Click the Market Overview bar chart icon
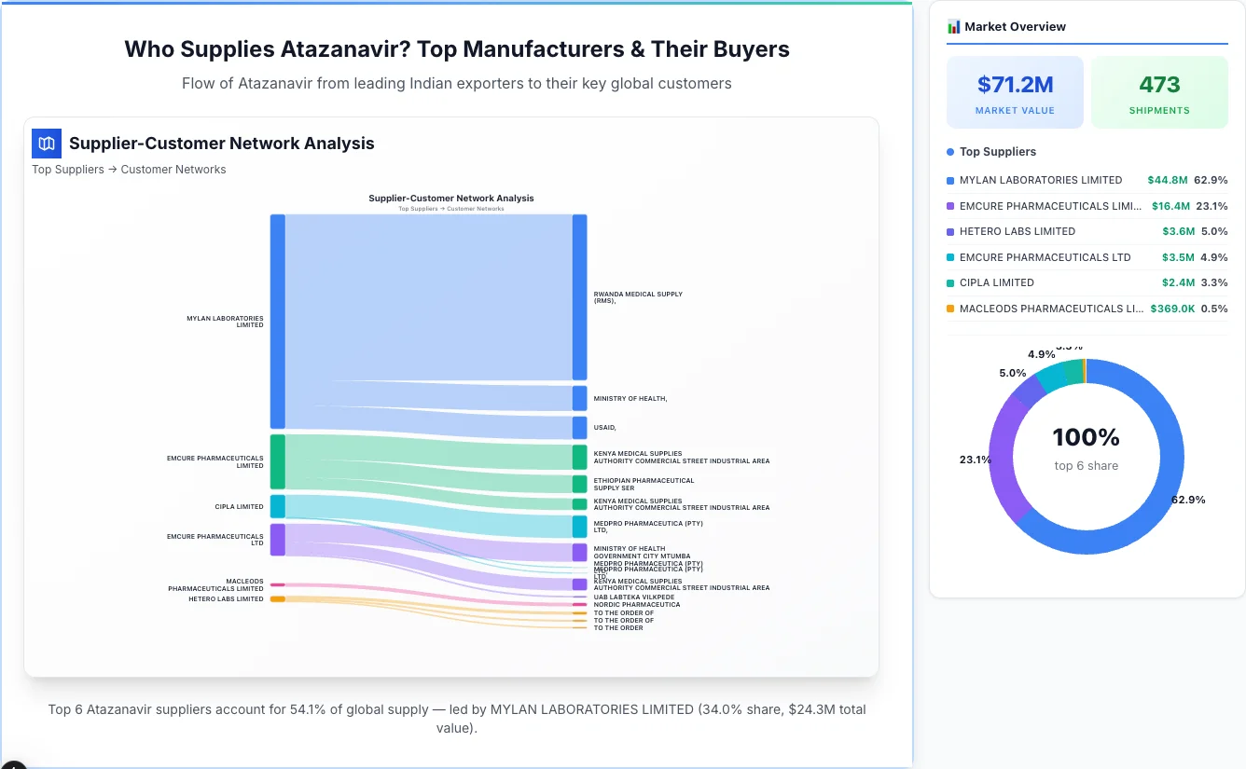Image resolution: width=1246 pixels, height=769 pixels. (x=953, y=26)
